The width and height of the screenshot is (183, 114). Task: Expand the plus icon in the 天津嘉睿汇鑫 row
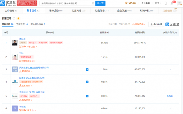pyautogui.click(x=87, y=70)
